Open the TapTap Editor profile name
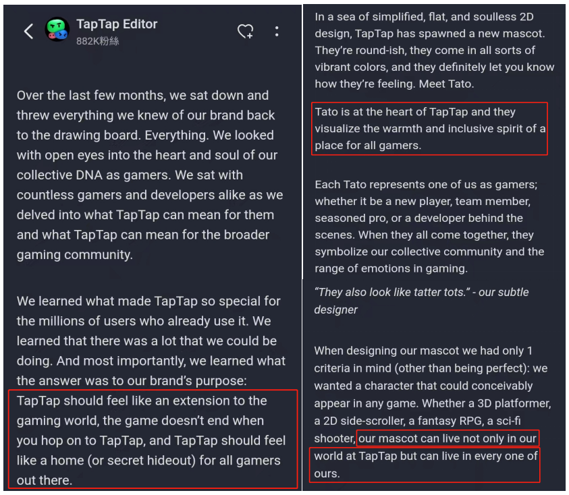This screenshot has height=495, width=569. coord(117,24)
